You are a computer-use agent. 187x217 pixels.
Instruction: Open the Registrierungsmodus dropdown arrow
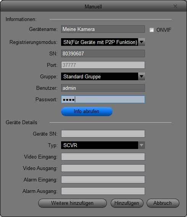coord(142,42)
